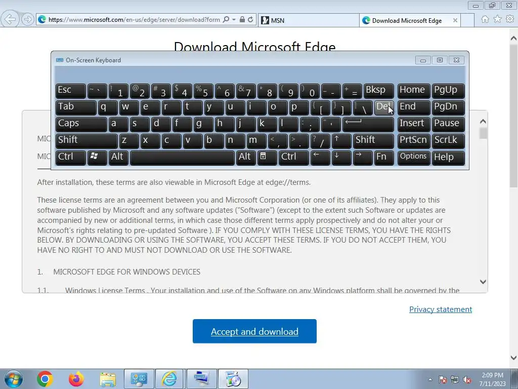The height and width of the screenshot is (389, 518).
Task: Tap the Del key on keyboard
Action: click(384, 107)
